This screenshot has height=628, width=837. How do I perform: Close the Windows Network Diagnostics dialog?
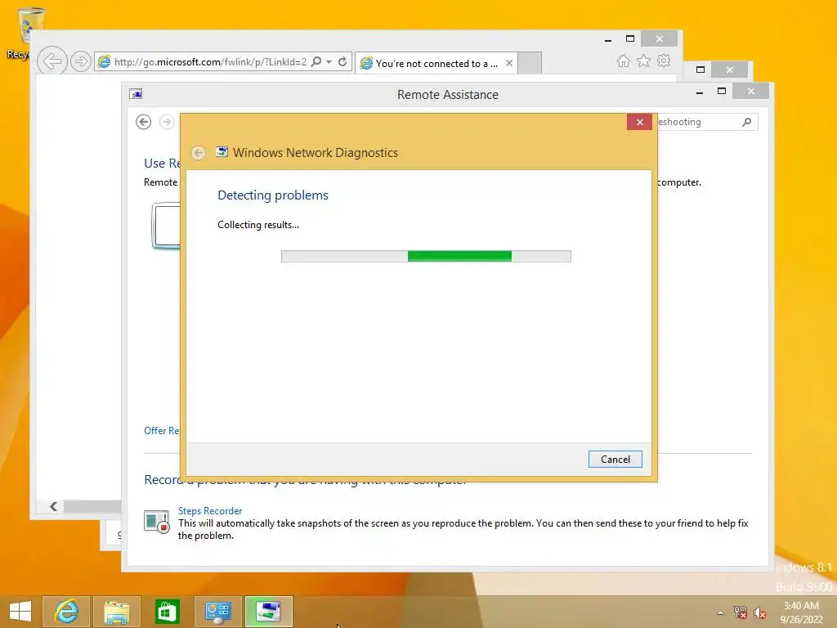(639, 123)
